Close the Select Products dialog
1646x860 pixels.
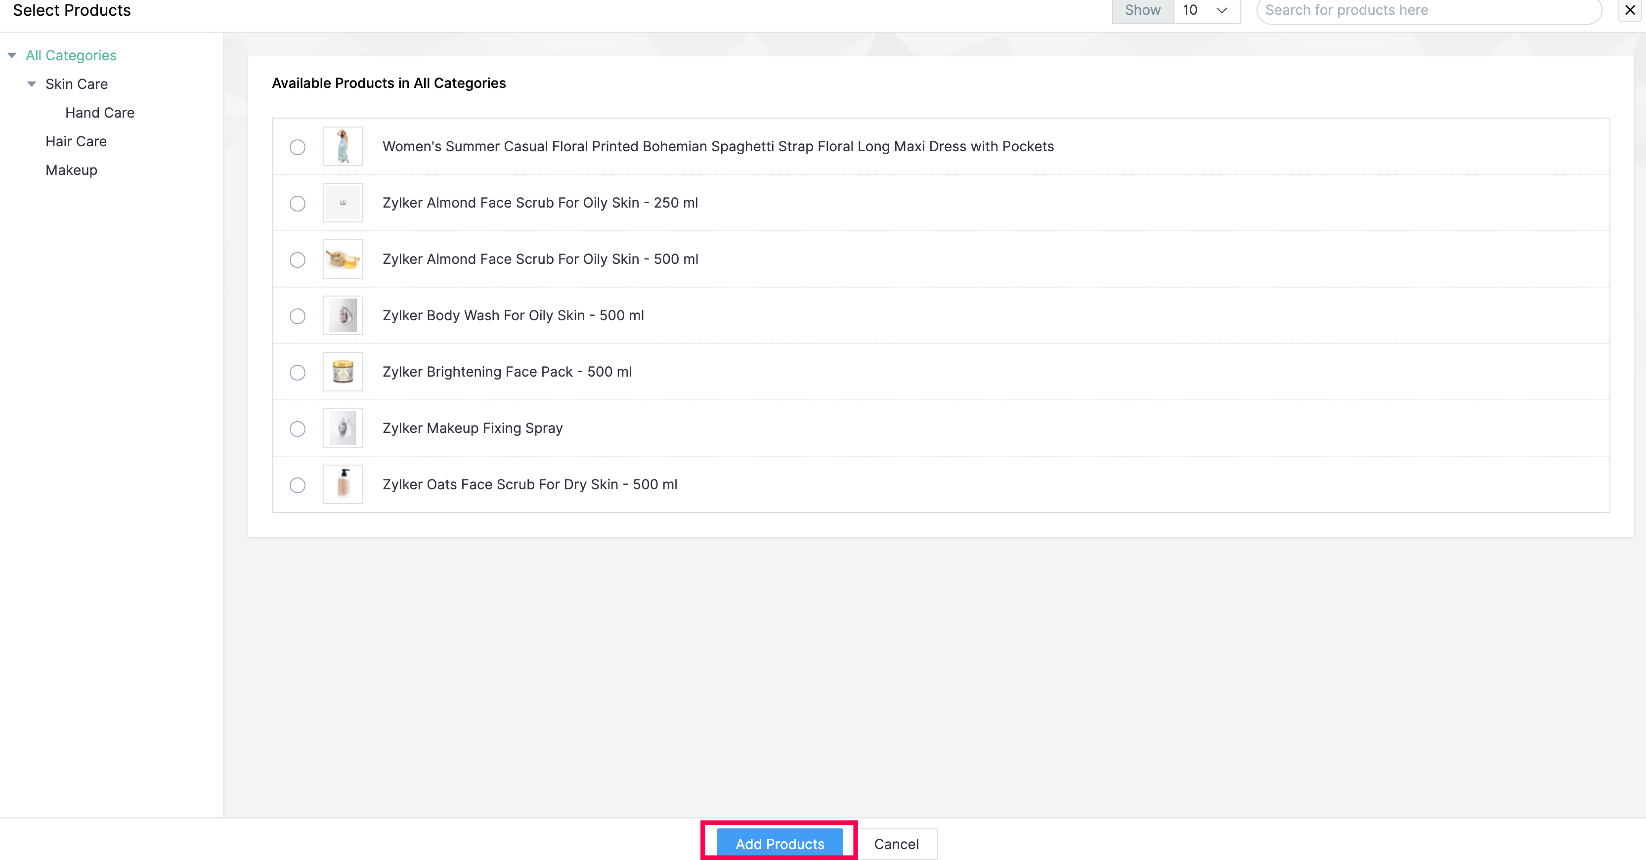[x=1629, y=9]
